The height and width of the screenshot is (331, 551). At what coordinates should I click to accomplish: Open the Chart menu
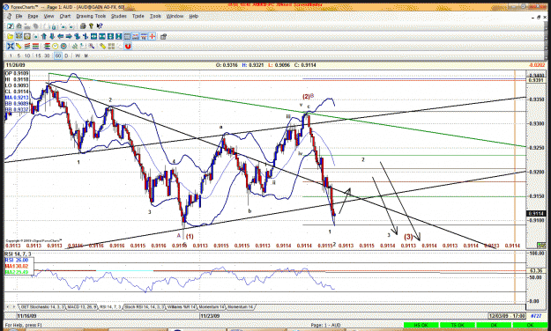(x=65, y=16)
